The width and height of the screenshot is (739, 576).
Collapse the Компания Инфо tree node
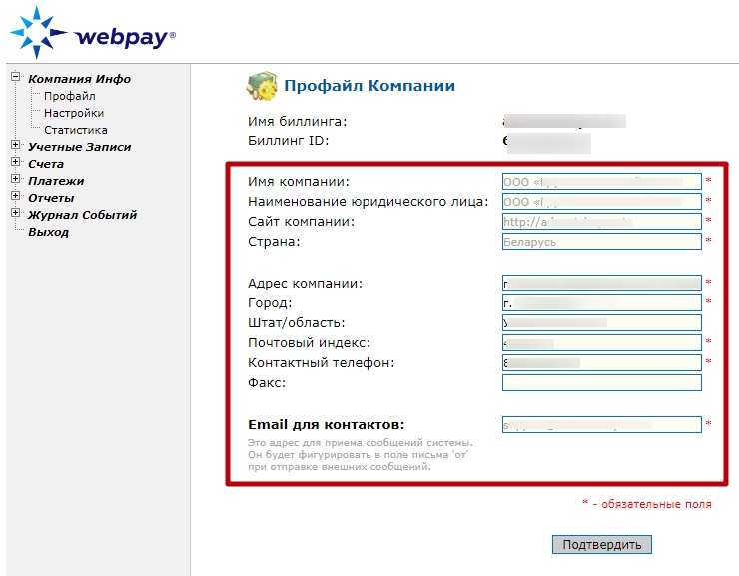pyautogui.click(x=16, y=76)
